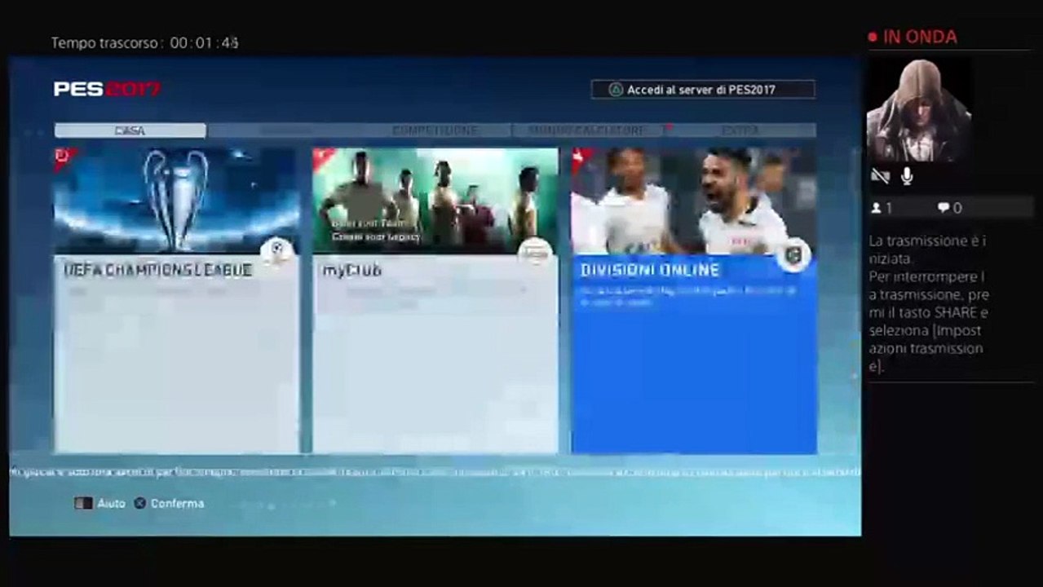Open Aiuto help
The width and height of the screenshot is (1043, 587).
click(111, 504)
